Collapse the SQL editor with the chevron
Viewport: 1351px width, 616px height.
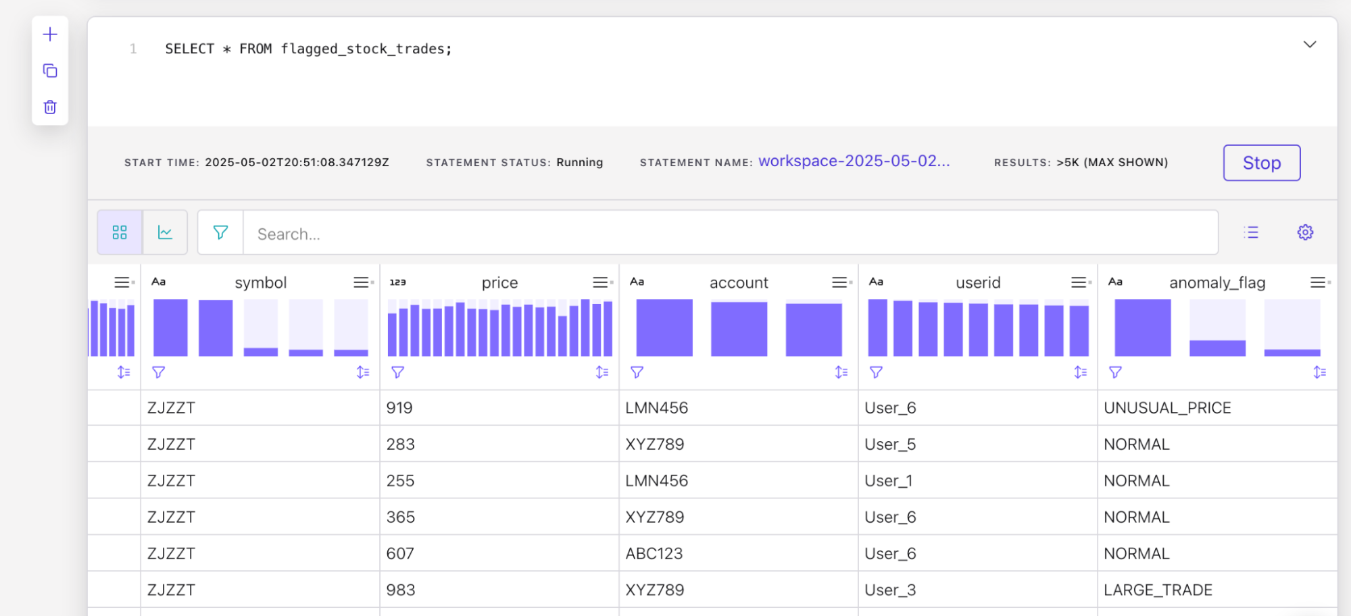click(x=1310, y=45)
